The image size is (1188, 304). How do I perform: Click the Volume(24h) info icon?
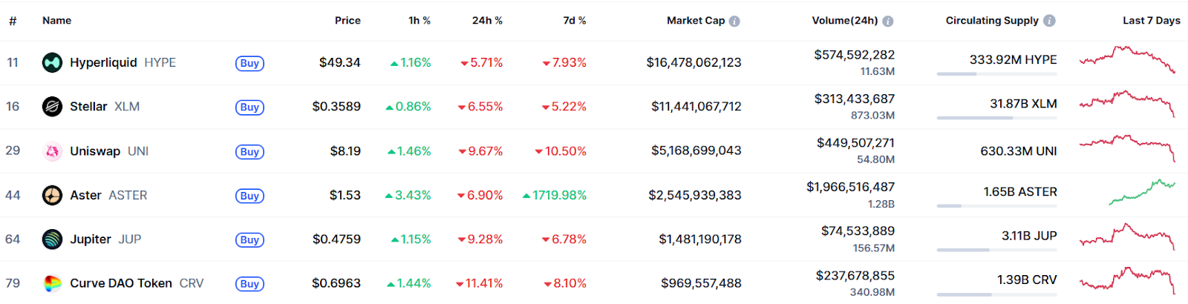click(888, 21)
